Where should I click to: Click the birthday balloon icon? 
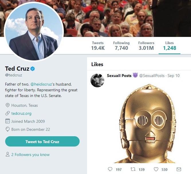pyautogui.click(x=8, y=129)
